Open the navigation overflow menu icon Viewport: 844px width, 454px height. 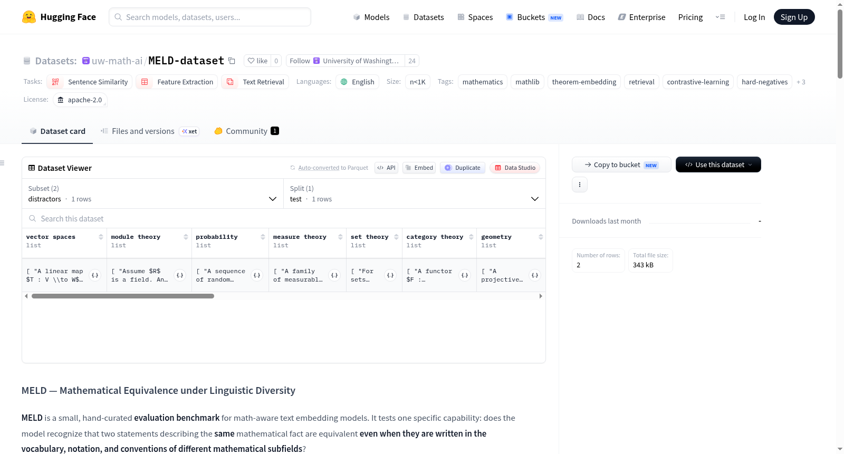tap(720, 17)
